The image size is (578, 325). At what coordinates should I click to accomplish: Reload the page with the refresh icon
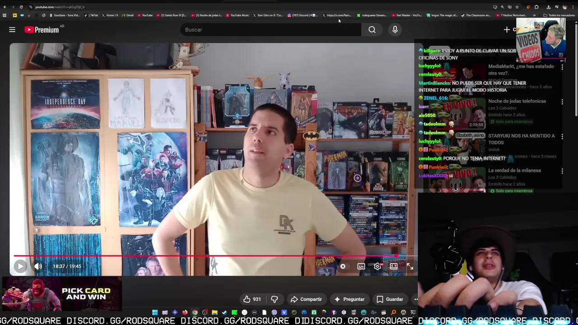coord(21,7)
